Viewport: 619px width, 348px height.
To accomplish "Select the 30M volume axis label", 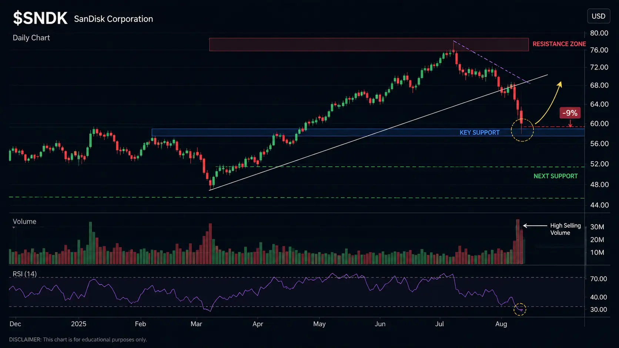I will pyautogui.click(x=597, y=227).
